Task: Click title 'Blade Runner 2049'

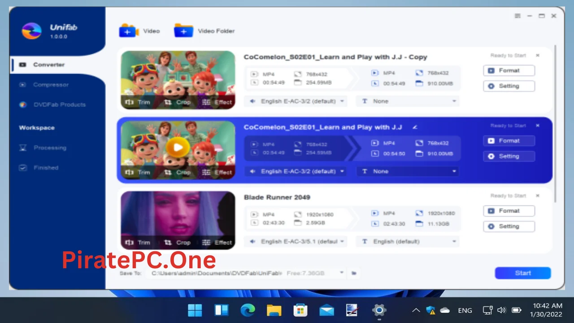Action: point(277,197)
